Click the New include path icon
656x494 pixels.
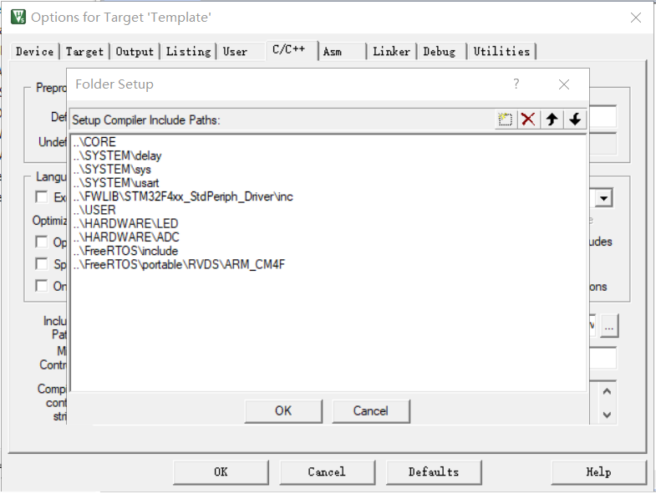[x=506, y=120]
